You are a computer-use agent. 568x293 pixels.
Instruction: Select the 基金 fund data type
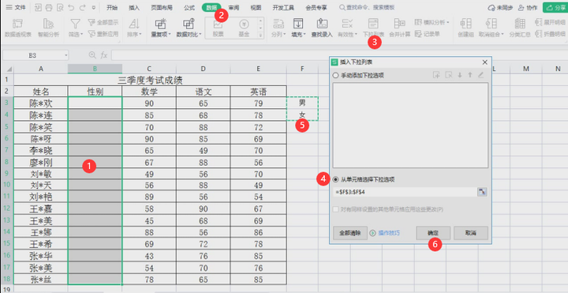244,28
